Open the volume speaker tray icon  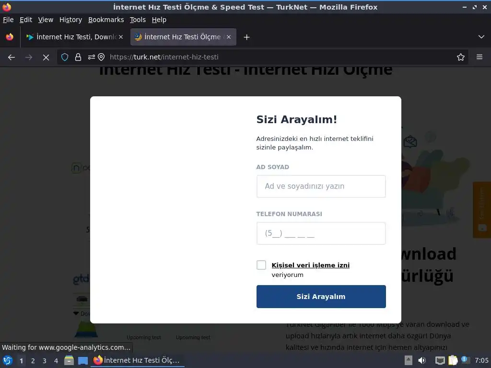422,360
